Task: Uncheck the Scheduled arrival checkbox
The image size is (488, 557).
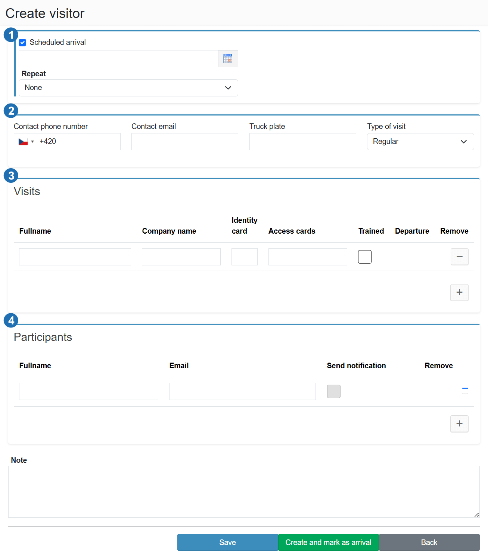Action: coord(23,43)
